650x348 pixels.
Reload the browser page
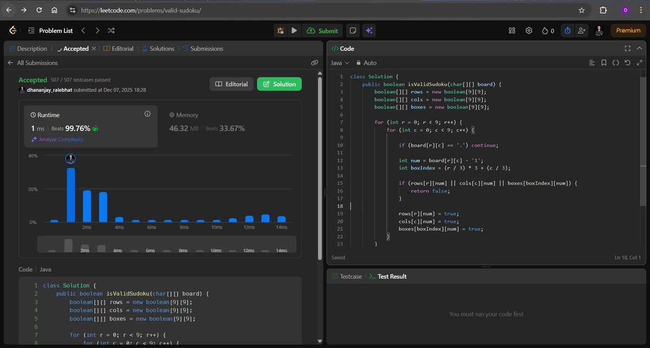click(x=39, y=10)
